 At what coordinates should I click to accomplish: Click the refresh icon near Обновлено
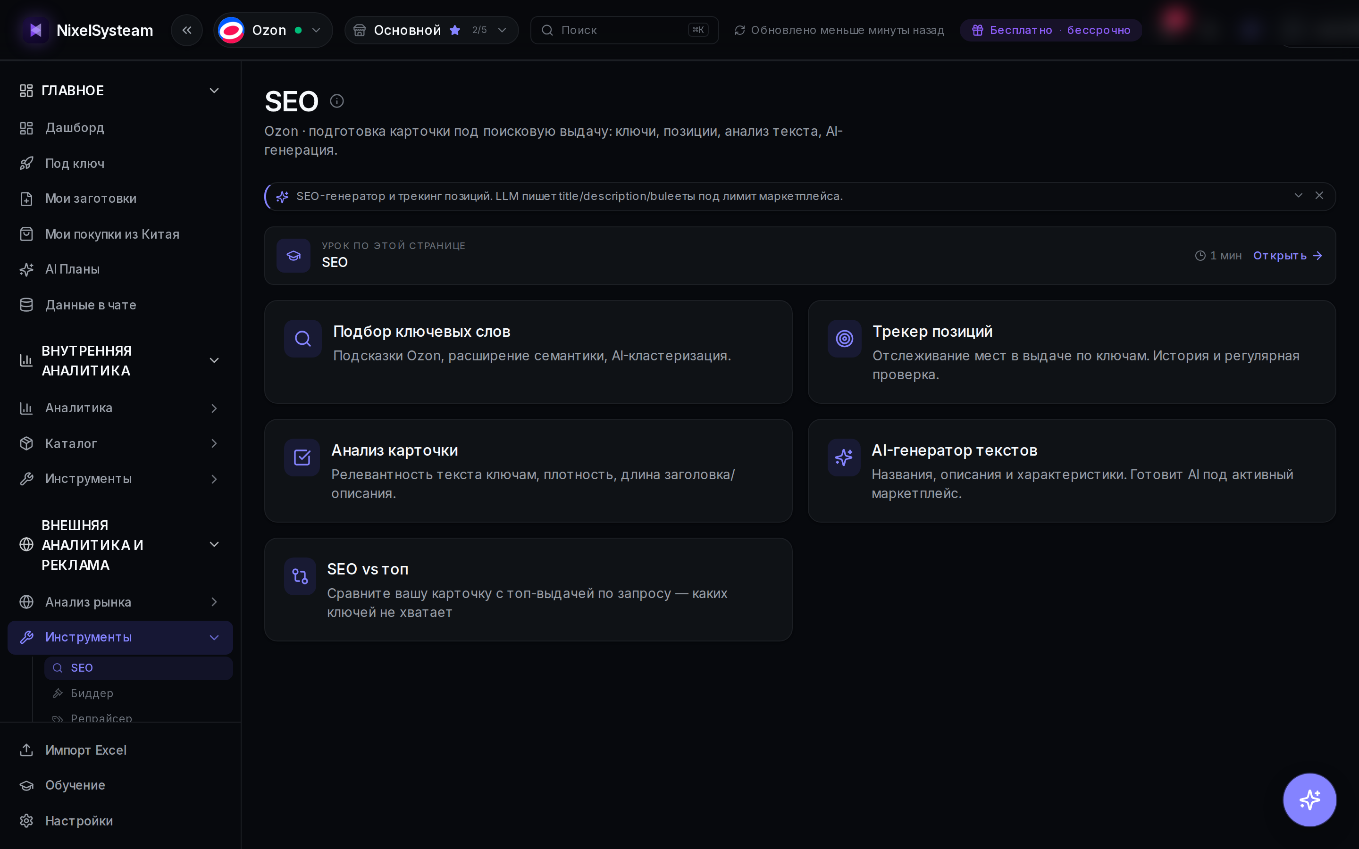(739, 30)
